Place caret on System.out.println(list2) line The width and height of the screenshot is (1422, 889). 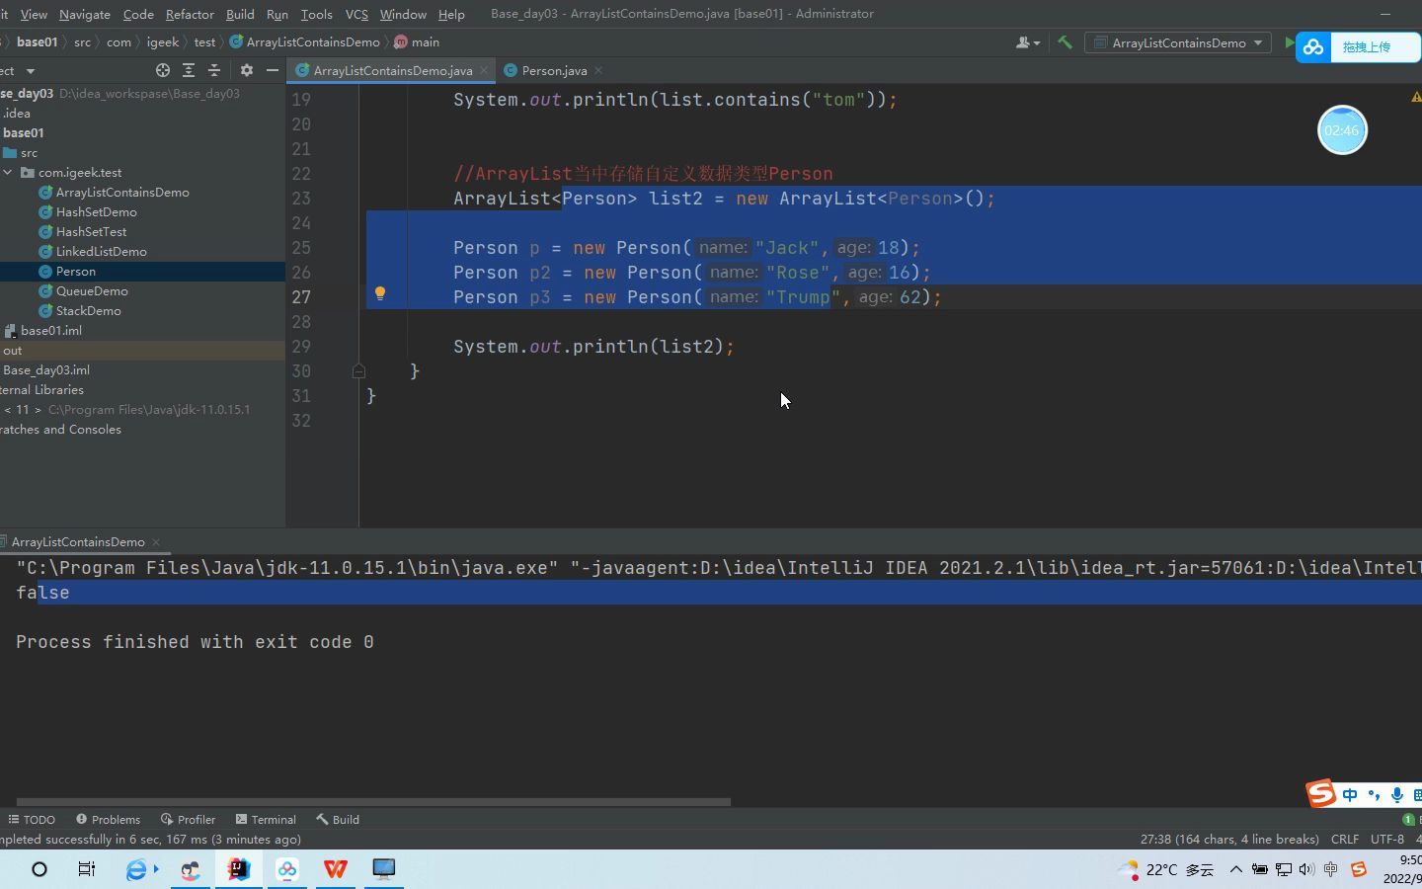coord(593,347)
